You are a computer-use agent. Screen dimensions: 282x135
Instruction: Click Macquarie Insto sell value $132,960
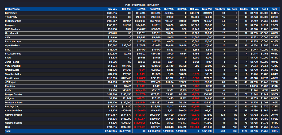[126, 103]
